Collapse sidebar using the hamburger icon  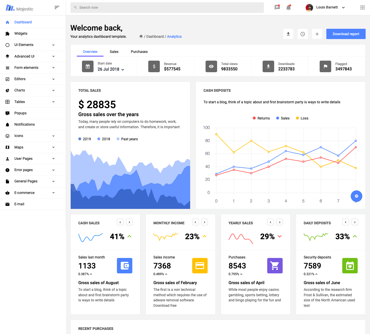[x=57, y=7]
